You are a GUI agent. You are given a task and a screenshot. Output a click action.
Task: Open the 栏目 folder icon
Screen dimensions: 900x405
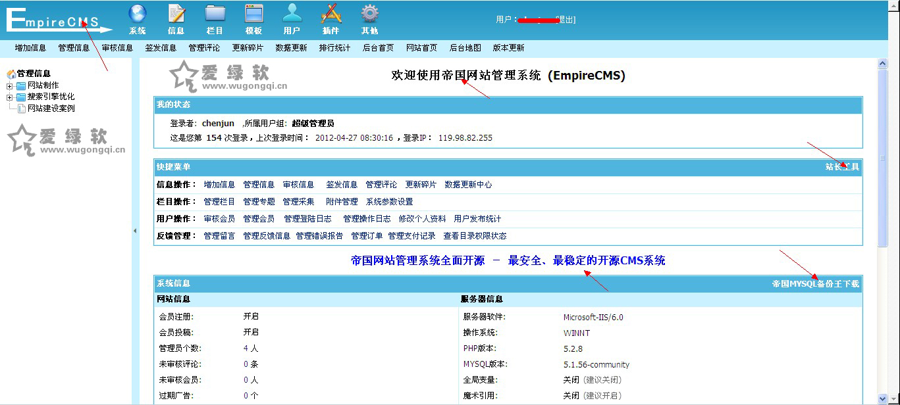[x=215, y=13]
